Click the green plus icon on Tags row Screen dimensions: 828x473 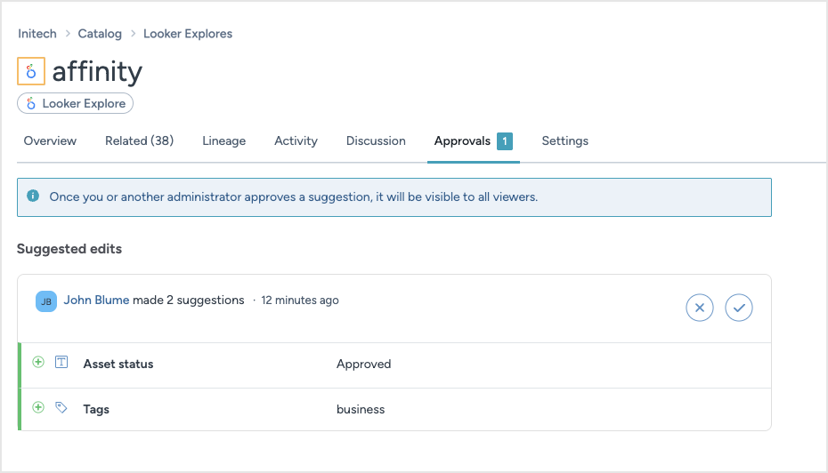(x=38, y=407)
